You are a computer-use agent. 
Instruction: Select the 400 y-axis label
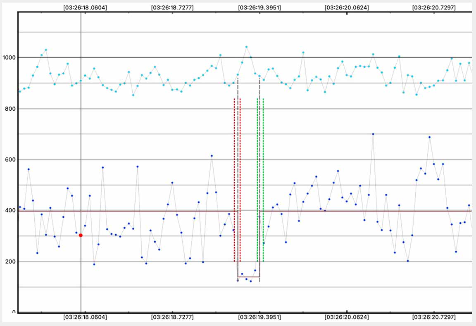click(x=10, y=211)
